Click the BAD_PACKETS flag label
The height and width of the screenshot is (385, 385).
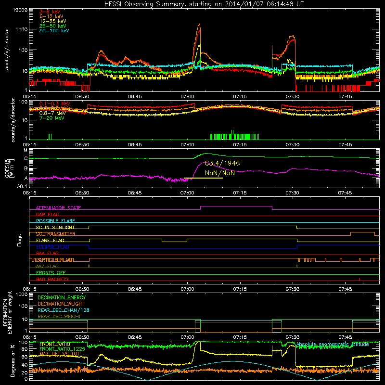point(52,279)
